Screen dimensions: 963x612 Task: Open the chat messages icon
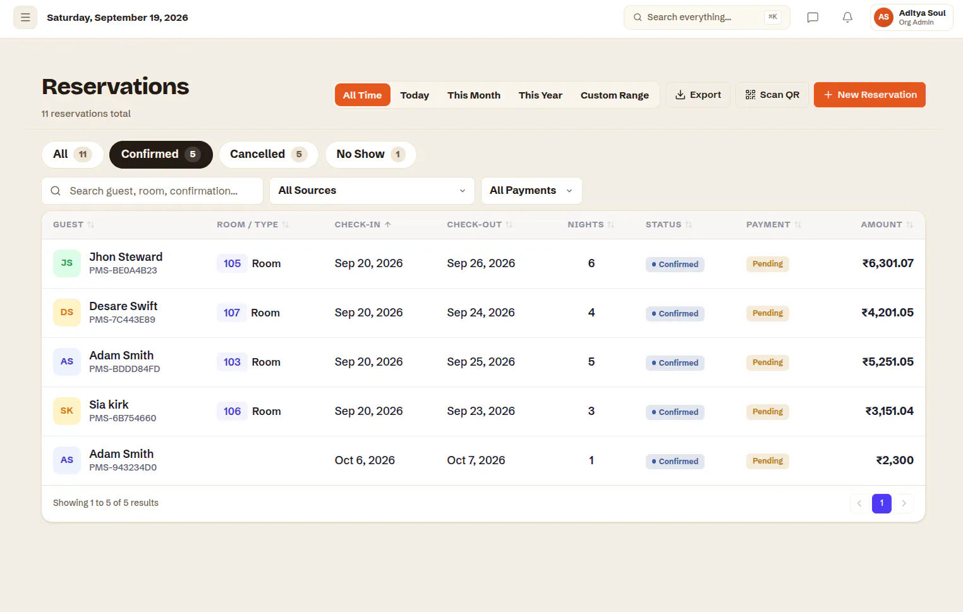coord(813,18)
